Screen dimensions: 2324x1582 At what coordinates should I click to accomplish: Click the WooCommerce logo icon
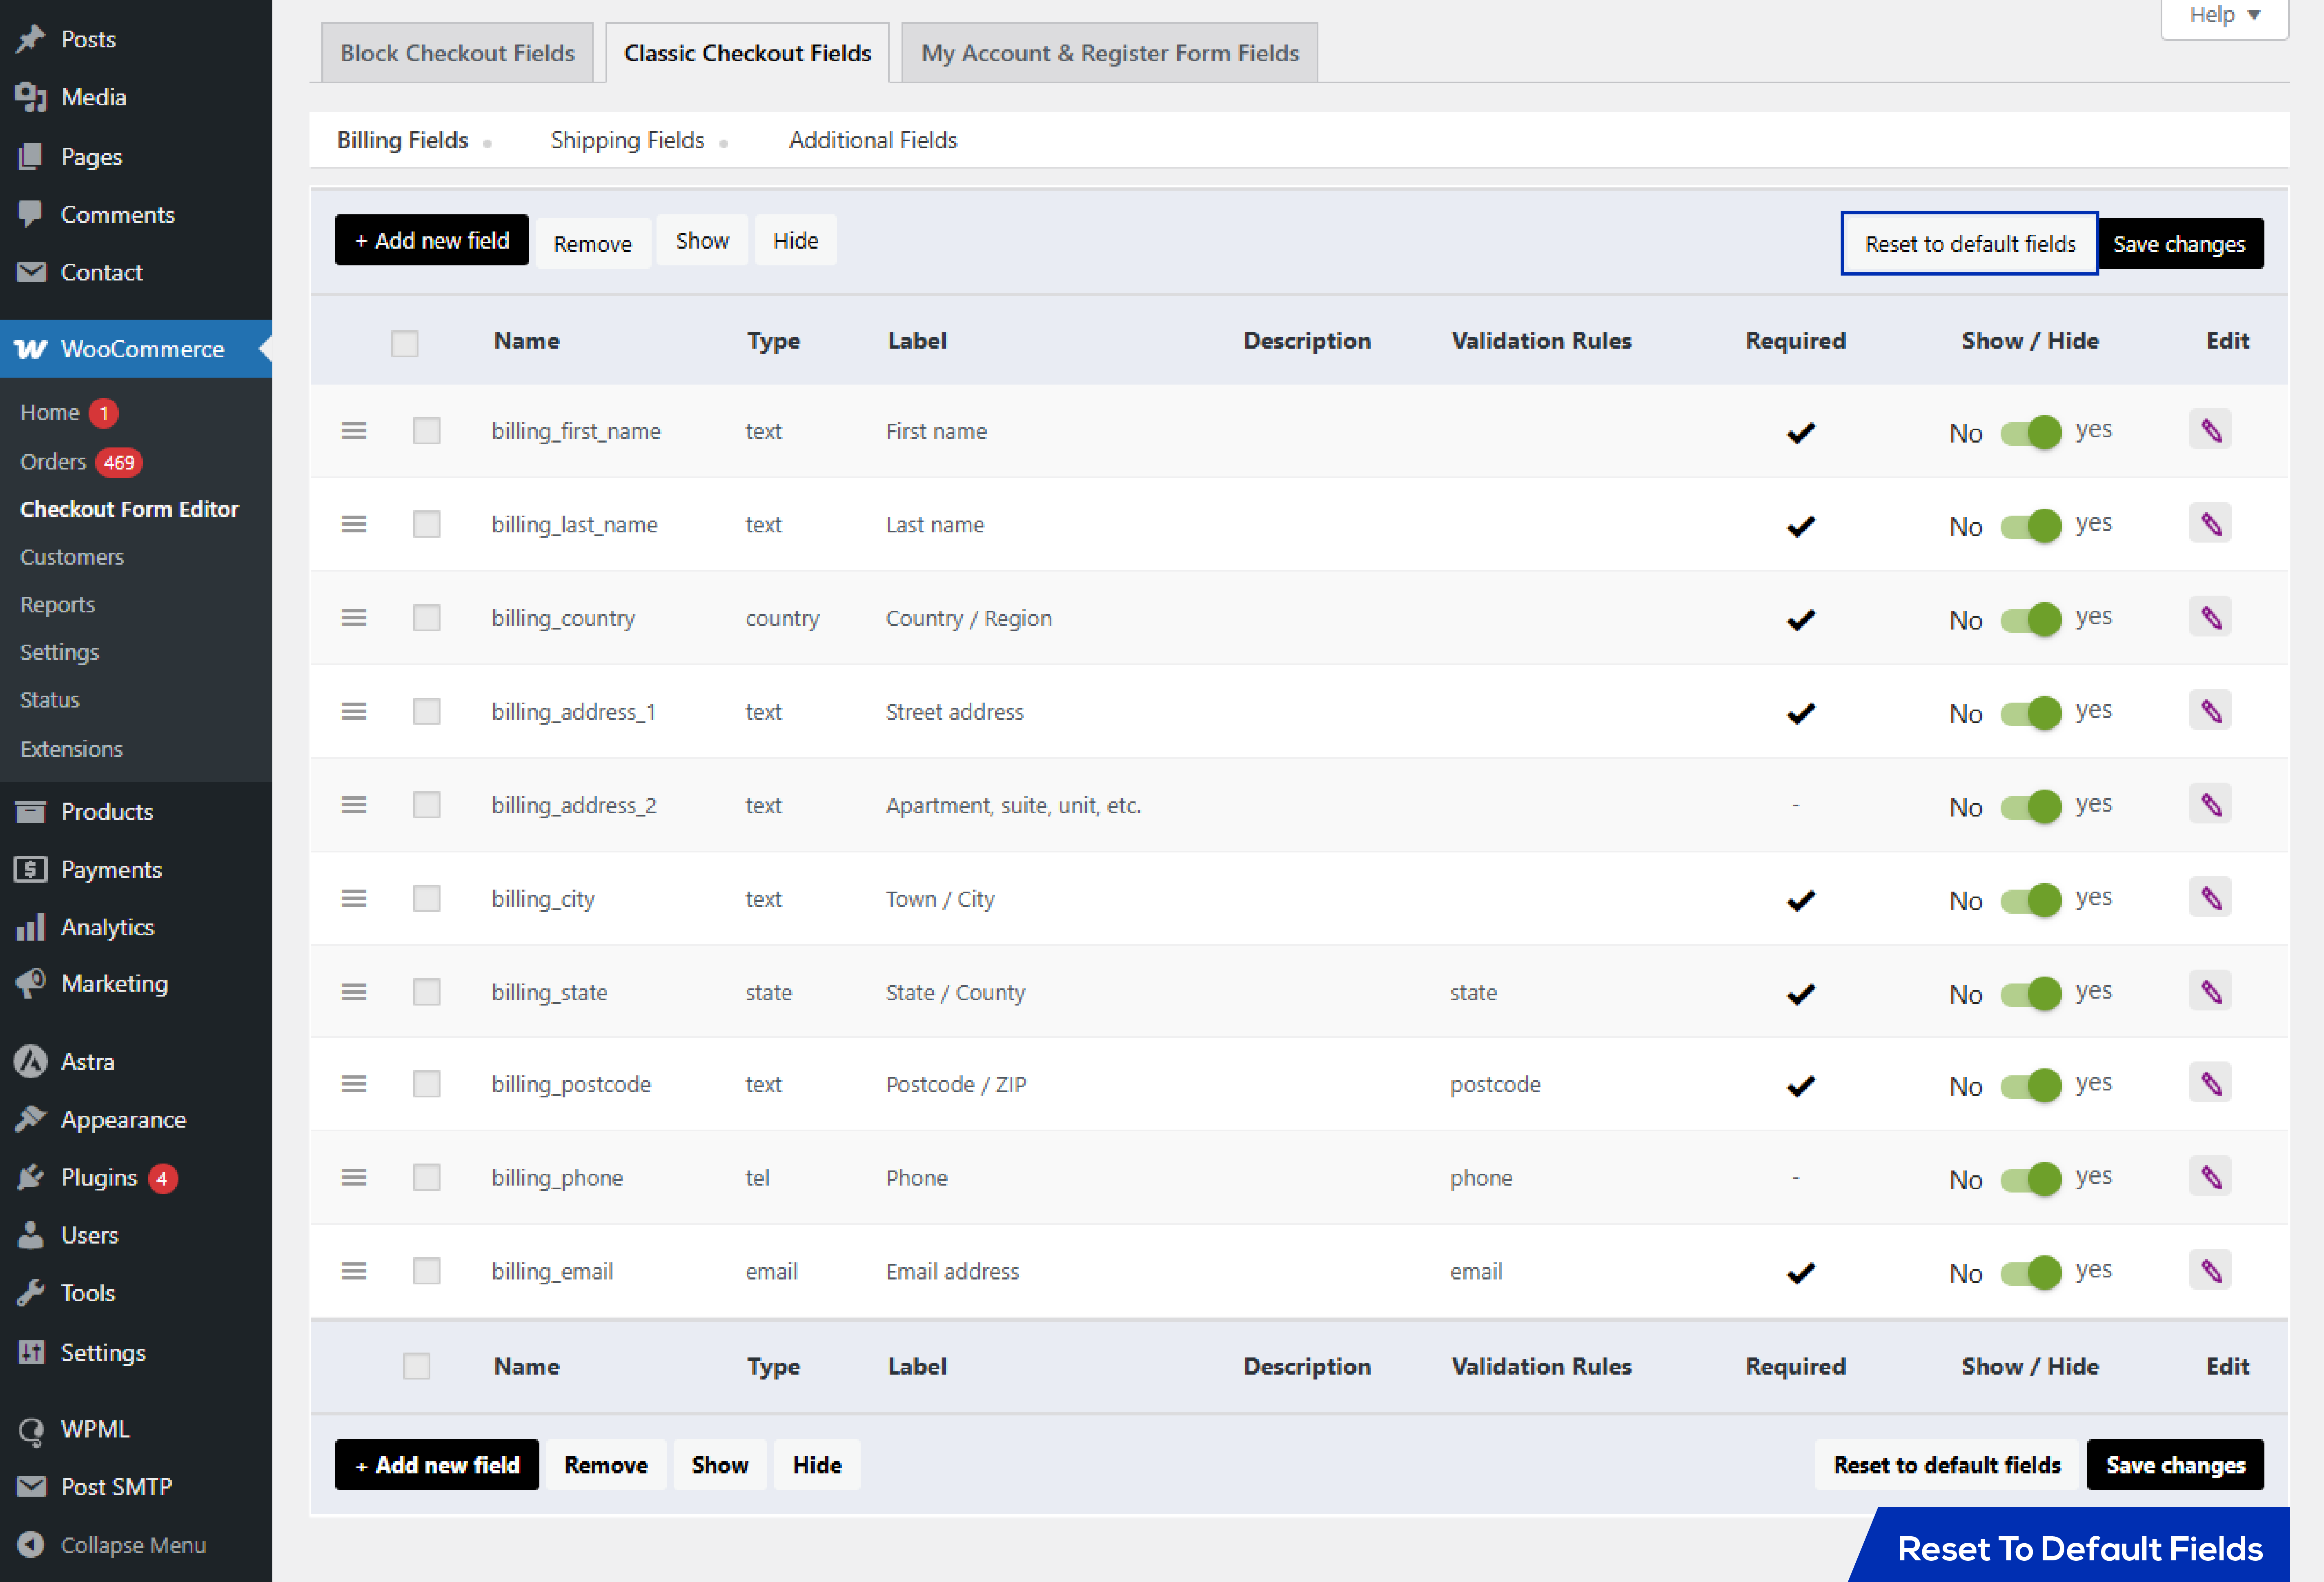[x=31, y=349]
